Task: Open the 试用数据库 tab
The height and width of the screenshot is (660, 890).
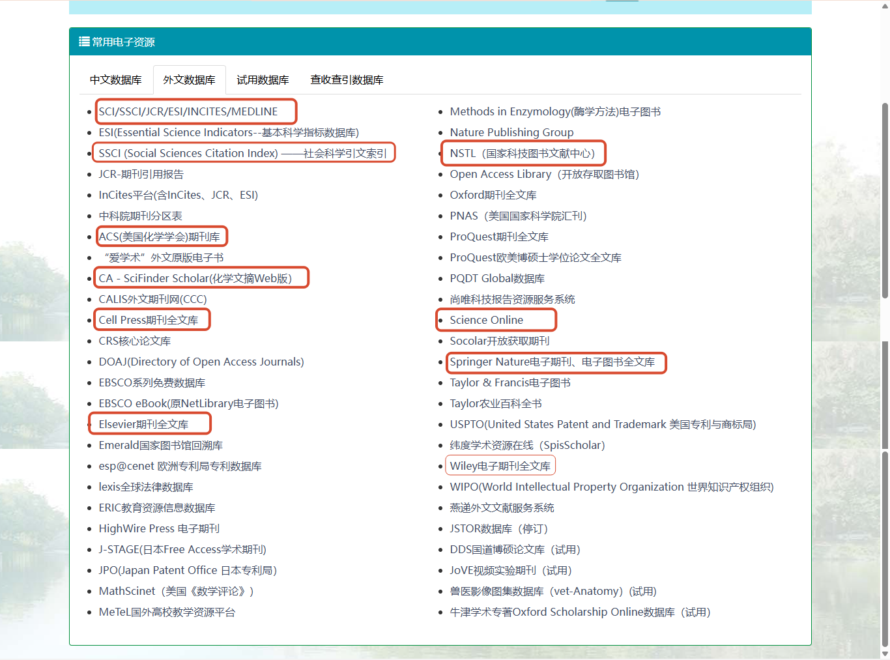Action: 263,80
